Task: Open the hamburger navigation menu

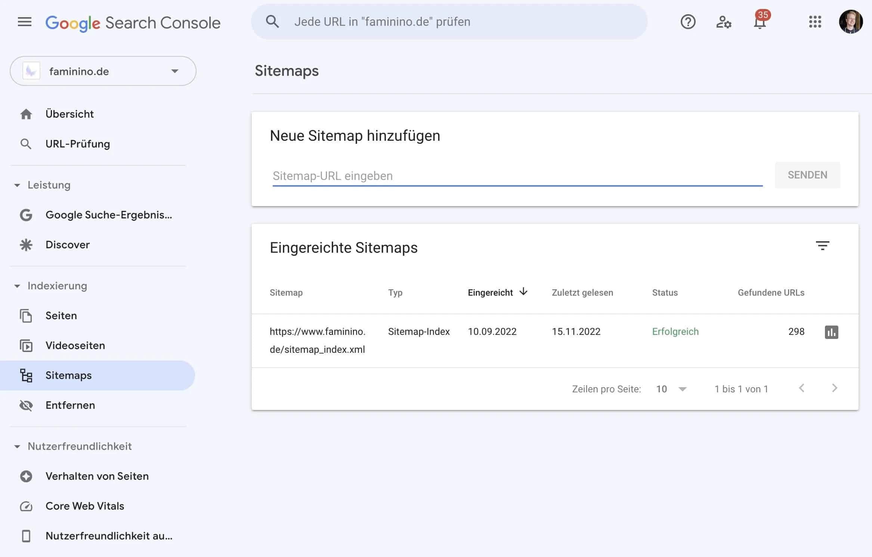Action: tap(25, 21)
